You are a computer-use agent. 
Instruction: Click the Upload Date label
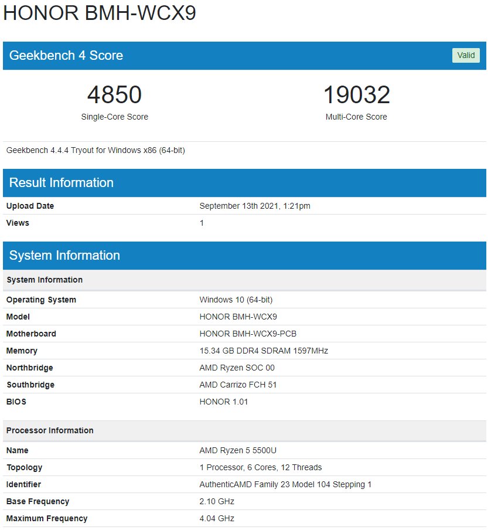(30, 206)
